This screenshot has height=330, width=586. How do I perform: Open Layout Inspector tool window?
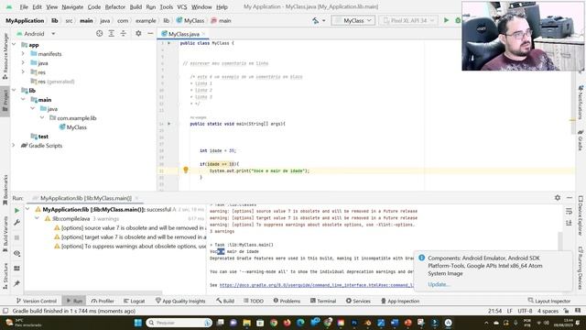(549, 301)
